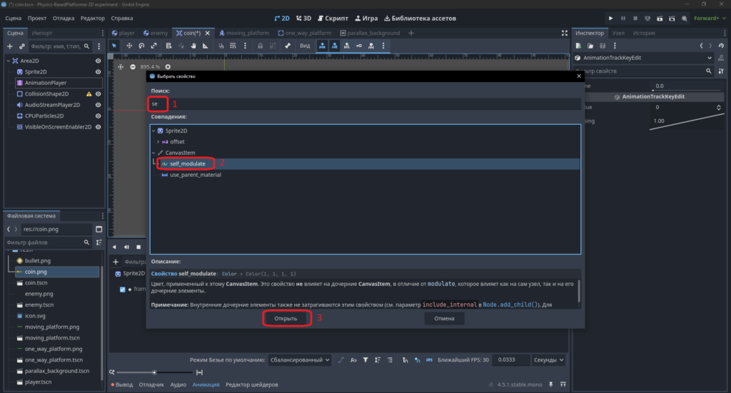Uncheck the frame track checkbox

[122, 289]
